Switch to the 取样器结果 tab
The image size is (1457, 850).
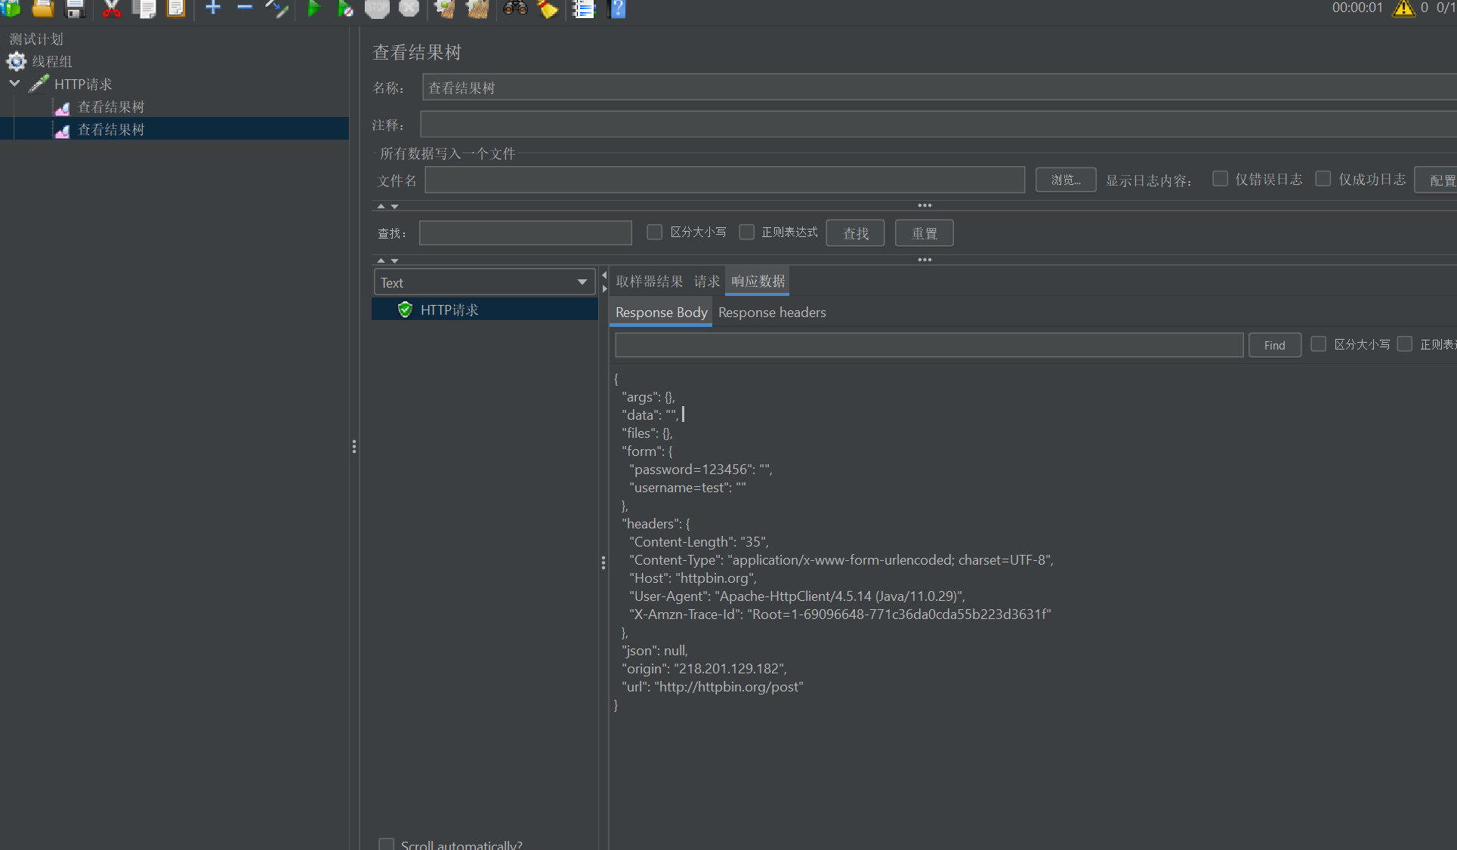click(649, 282)
